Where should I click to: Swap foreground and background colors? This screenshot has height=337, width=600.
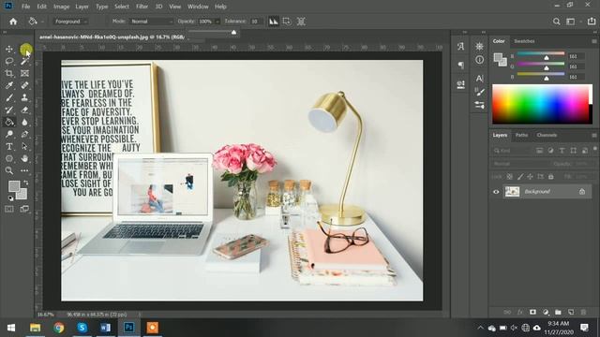[x=25, y=183]
